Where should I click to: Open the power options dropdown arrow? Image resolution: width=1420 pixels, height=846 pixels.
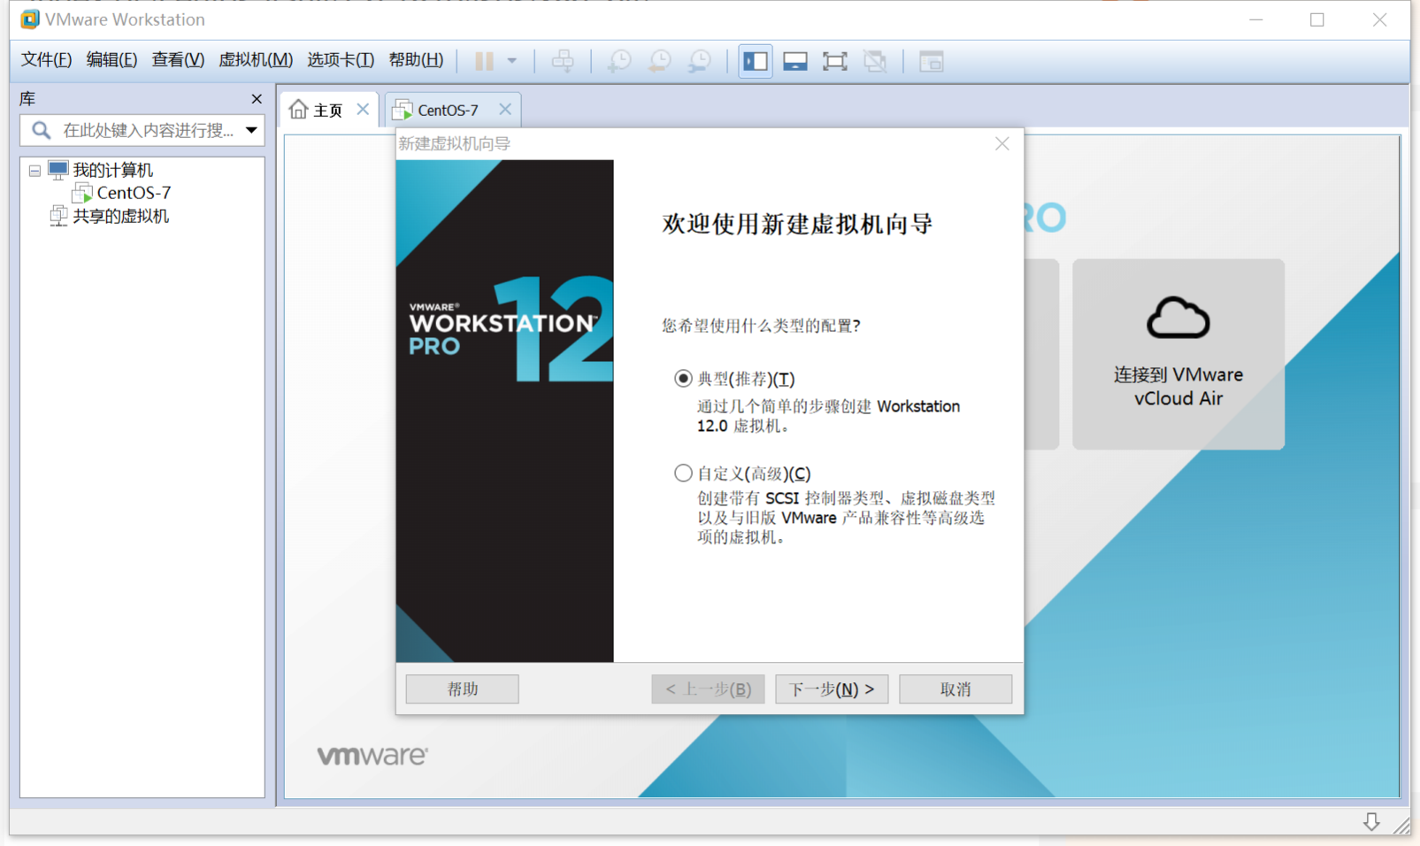click(512, 61)
